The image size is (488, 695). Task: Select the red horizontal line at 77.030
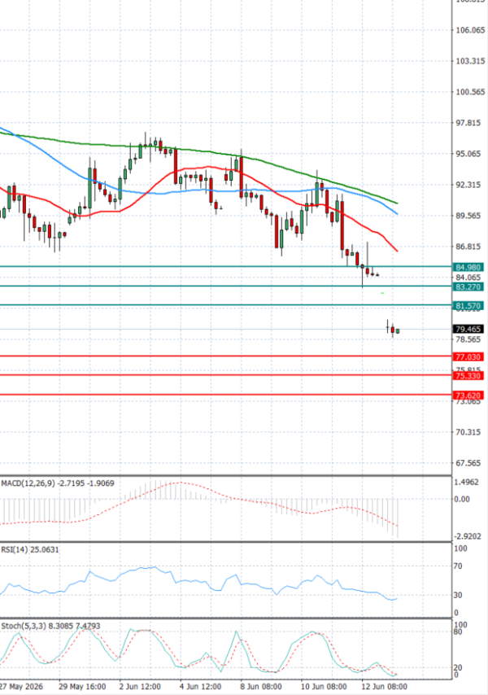[x=226, y=356]
